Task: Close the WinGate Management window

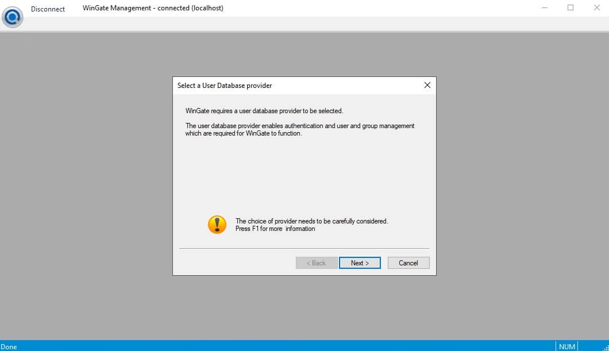Action: click(596, 8)
